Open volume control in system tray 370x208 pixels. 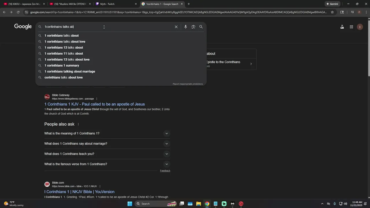pos(345,204)
